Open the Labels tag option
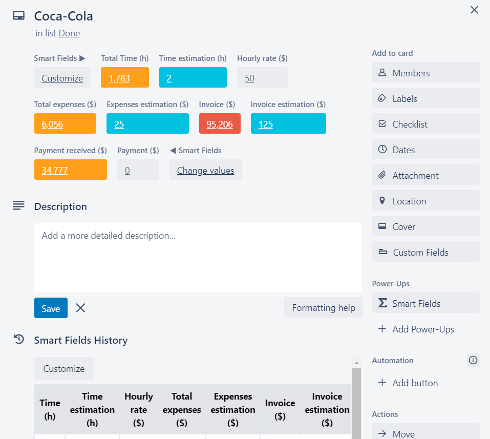The height and width of the screenshot is (439, 490). point(425,98)
